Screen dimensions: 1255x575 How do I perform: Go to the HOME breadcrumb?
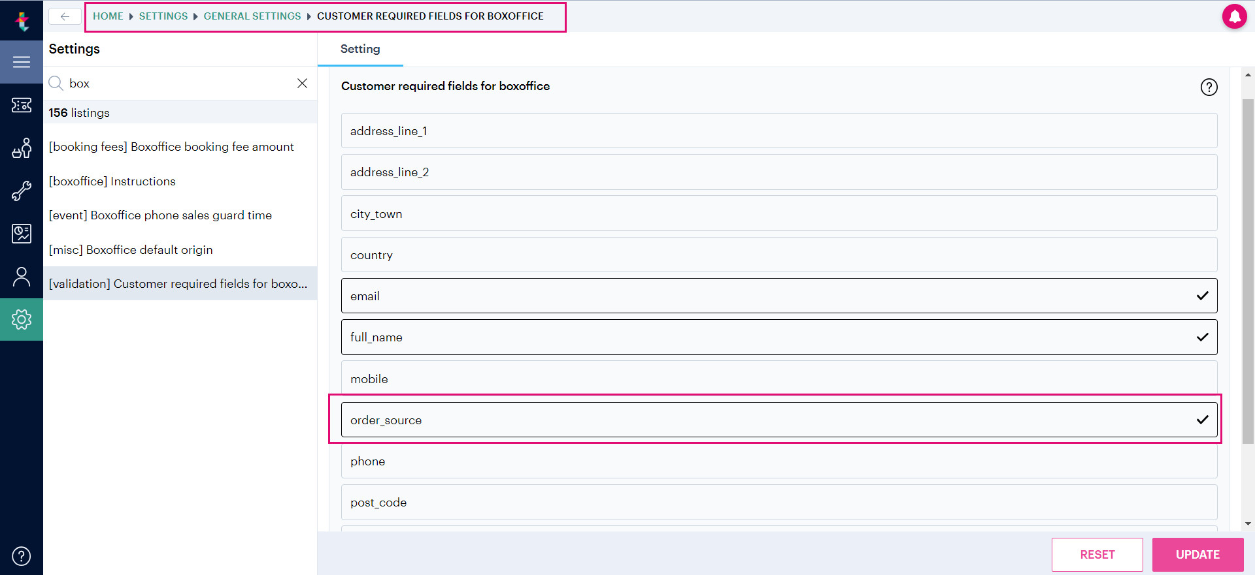pos(108,16)
